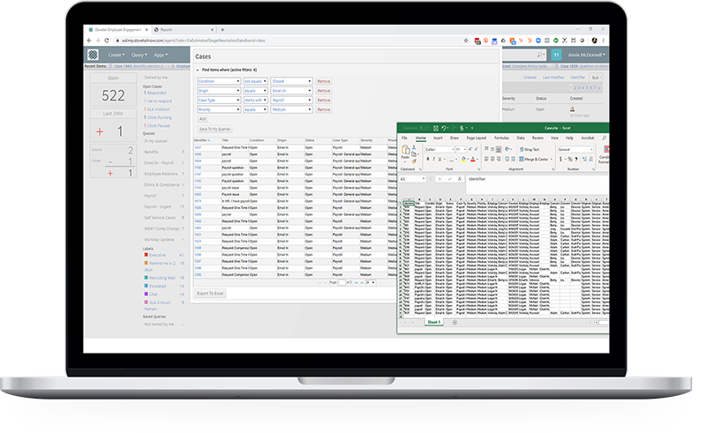Click the Paste icon in Excel ribbon
Image resolution: width=706 pixels, height=433 pixels.
point(406,152)
